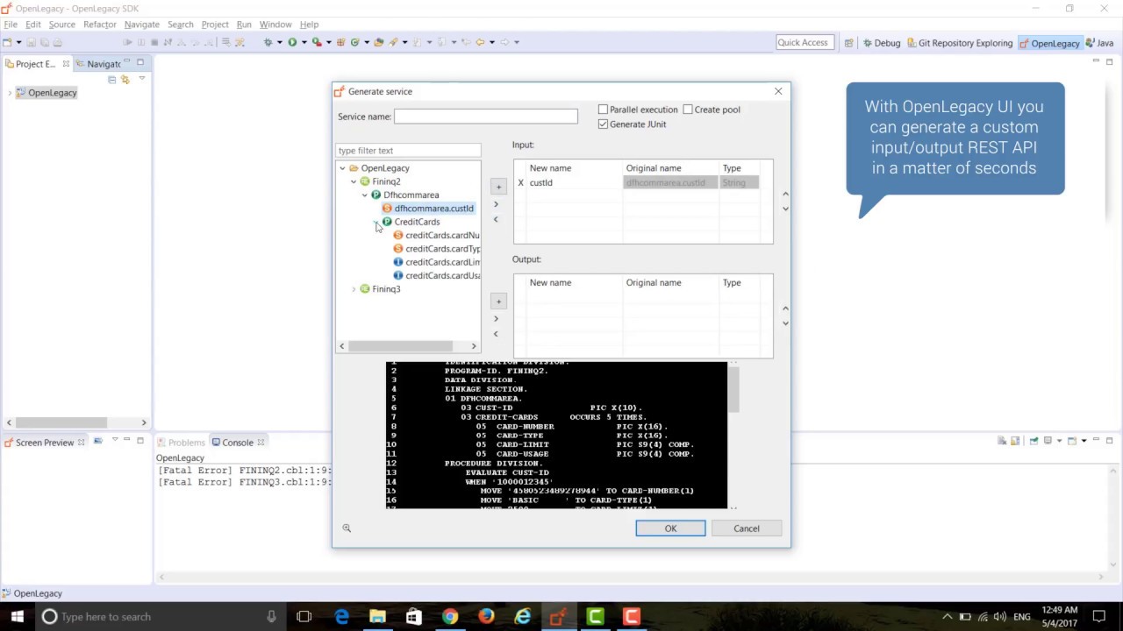
Task: Move Input row up with the up arrow
Action: (785, 194)
